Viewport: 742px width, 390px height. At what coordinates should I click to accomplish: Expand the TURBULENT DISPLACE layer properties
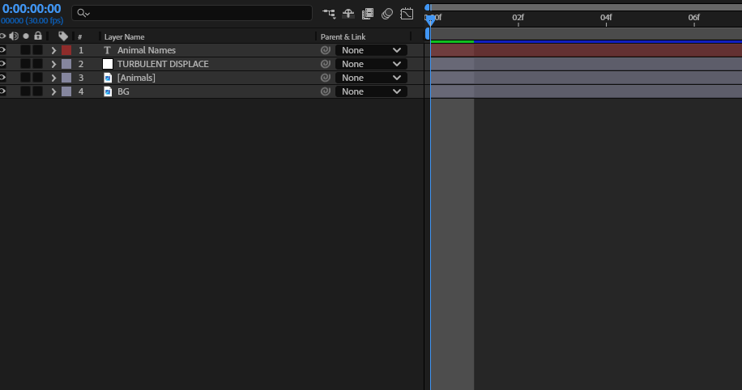53,64
